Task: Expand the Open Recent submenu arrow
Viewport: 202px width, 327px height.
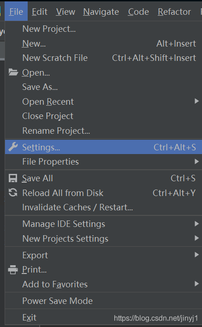Action: pos(196,101)
